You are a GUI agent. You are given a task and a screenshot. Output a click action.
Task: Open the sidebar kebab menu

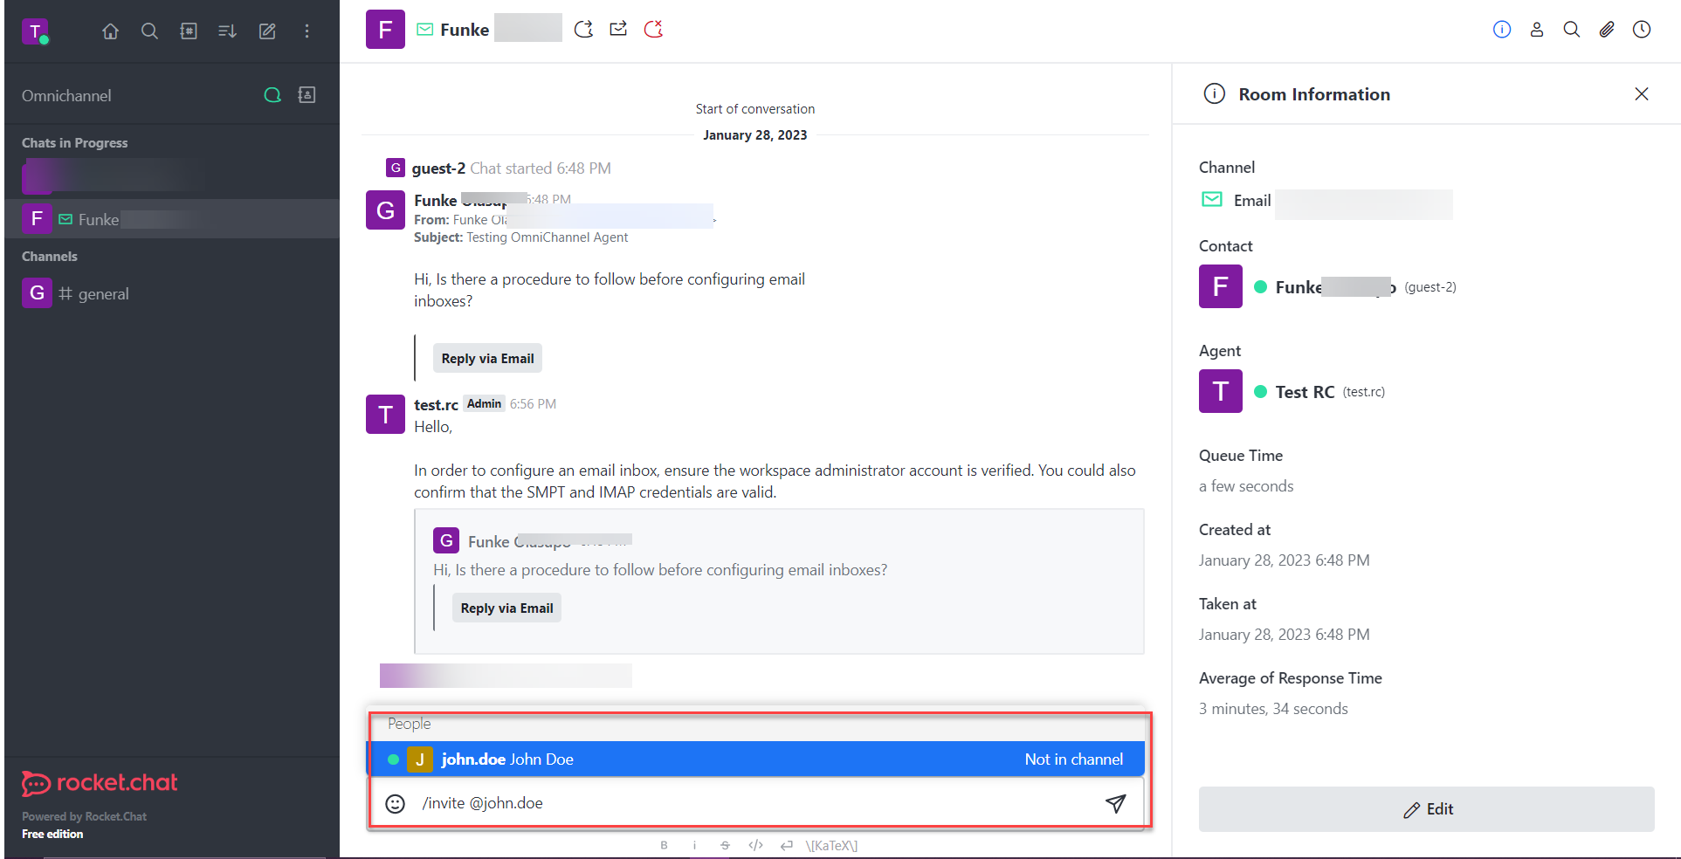pyautogui.click(x=307, y=31)
